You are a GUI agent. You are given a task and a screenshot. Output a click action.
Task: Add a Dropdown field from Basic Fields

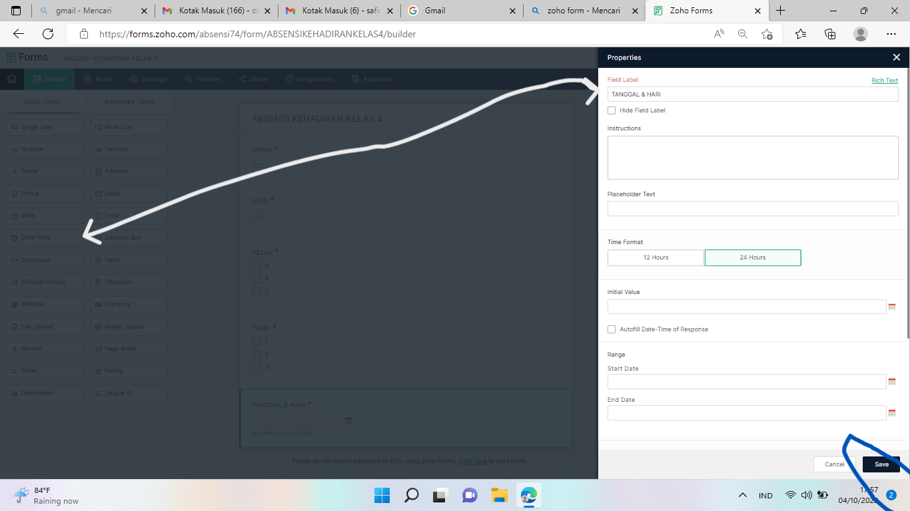point(45,260)
